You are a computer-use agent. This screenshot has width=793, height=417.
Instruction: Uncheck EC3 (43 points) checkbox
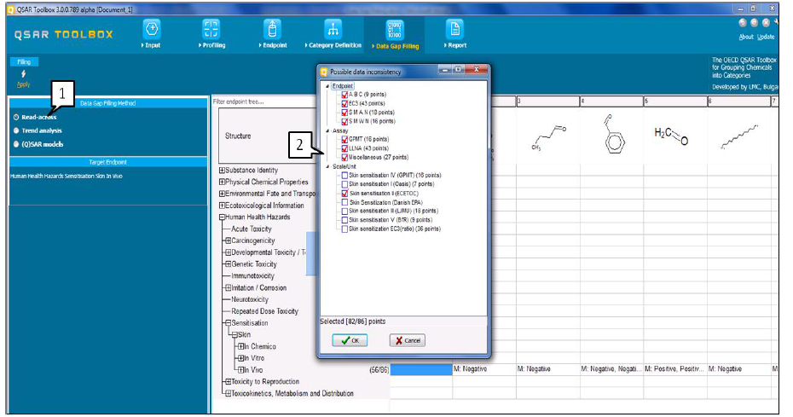345,103
